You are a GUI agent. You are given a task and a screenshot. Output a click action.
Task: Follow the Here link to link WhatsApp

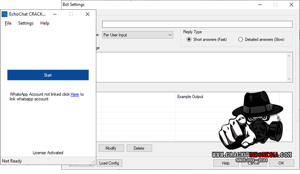[x=74, y=94]
